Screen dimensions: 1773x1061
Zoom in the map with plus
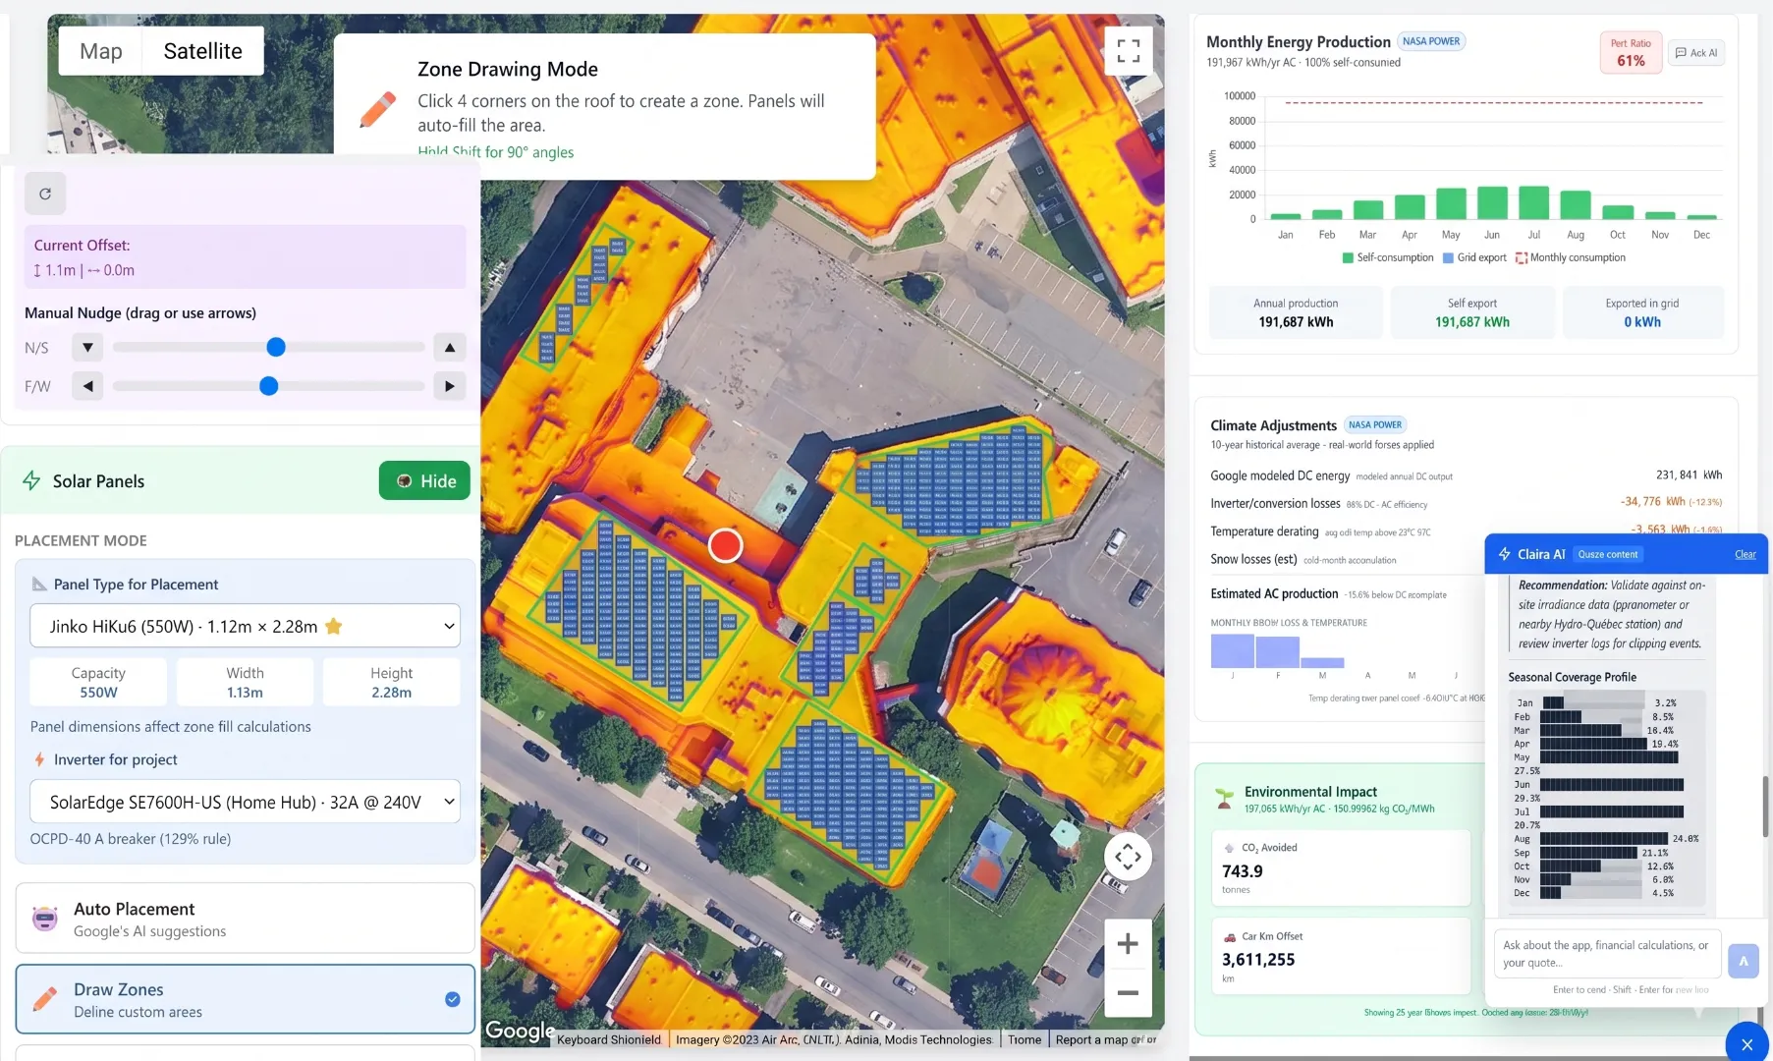coord(1128,944)
